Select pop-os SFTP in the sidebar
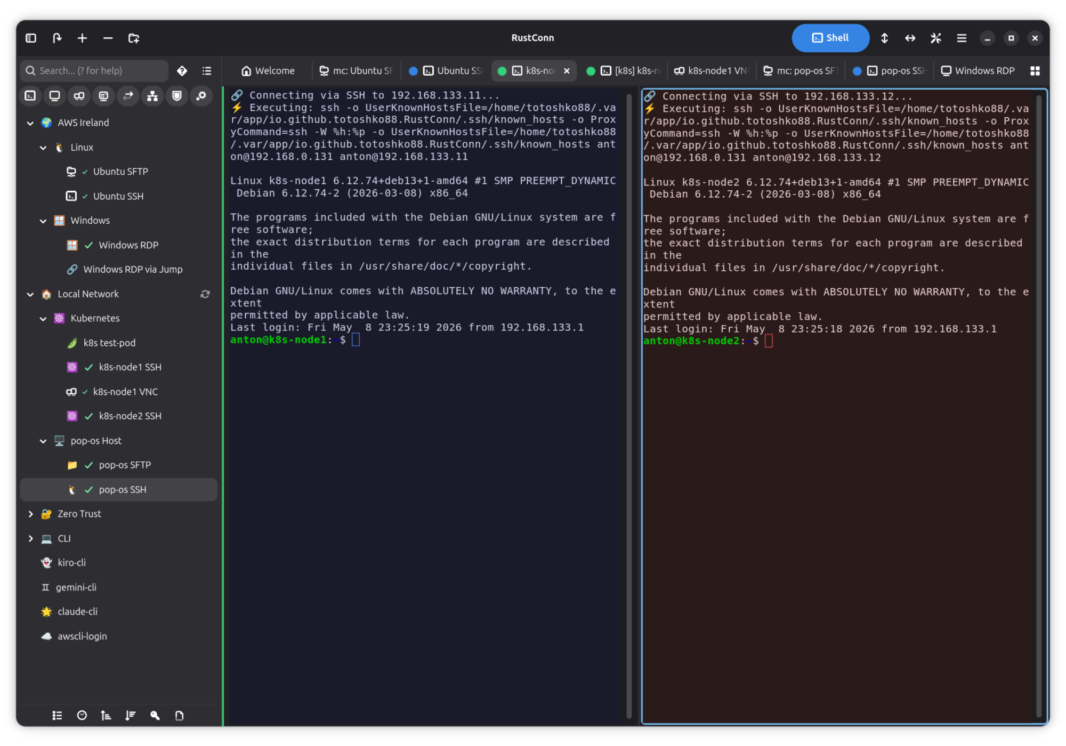Screen dimensions: 1066x746 [x=118, y=465]
